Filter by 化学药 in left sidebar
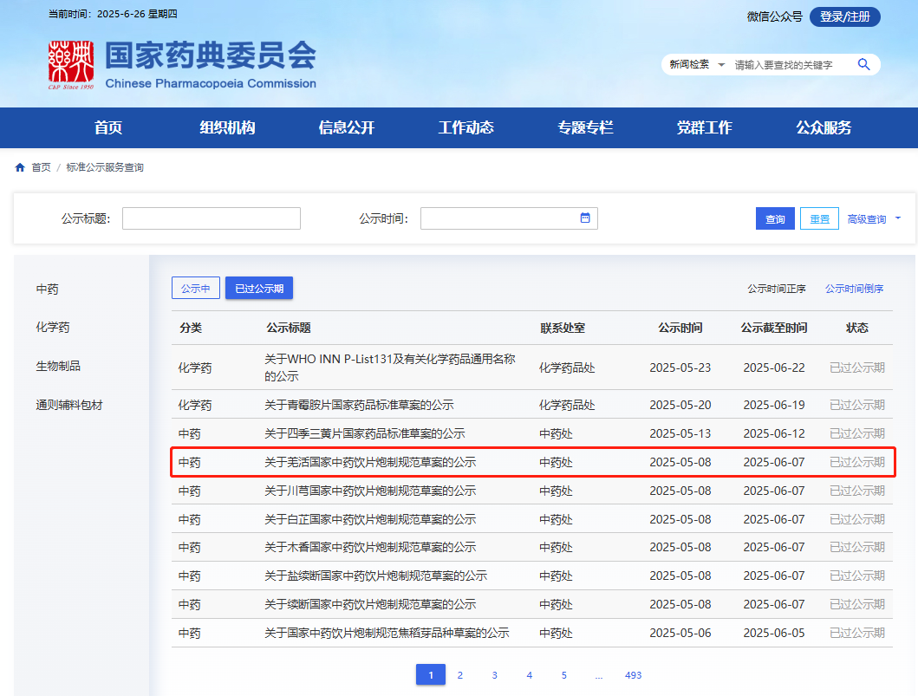The width and height of the screenshot is (918, 696). point(53,328)
